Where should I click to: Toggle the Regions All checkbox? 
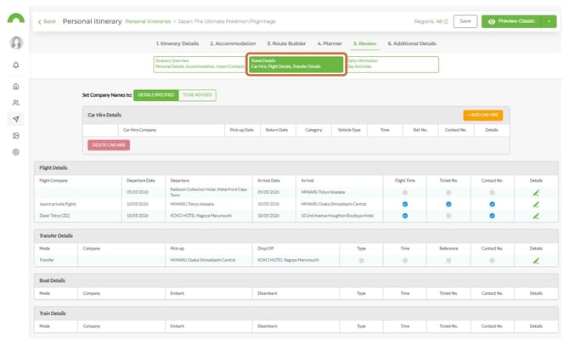(446, 21)
